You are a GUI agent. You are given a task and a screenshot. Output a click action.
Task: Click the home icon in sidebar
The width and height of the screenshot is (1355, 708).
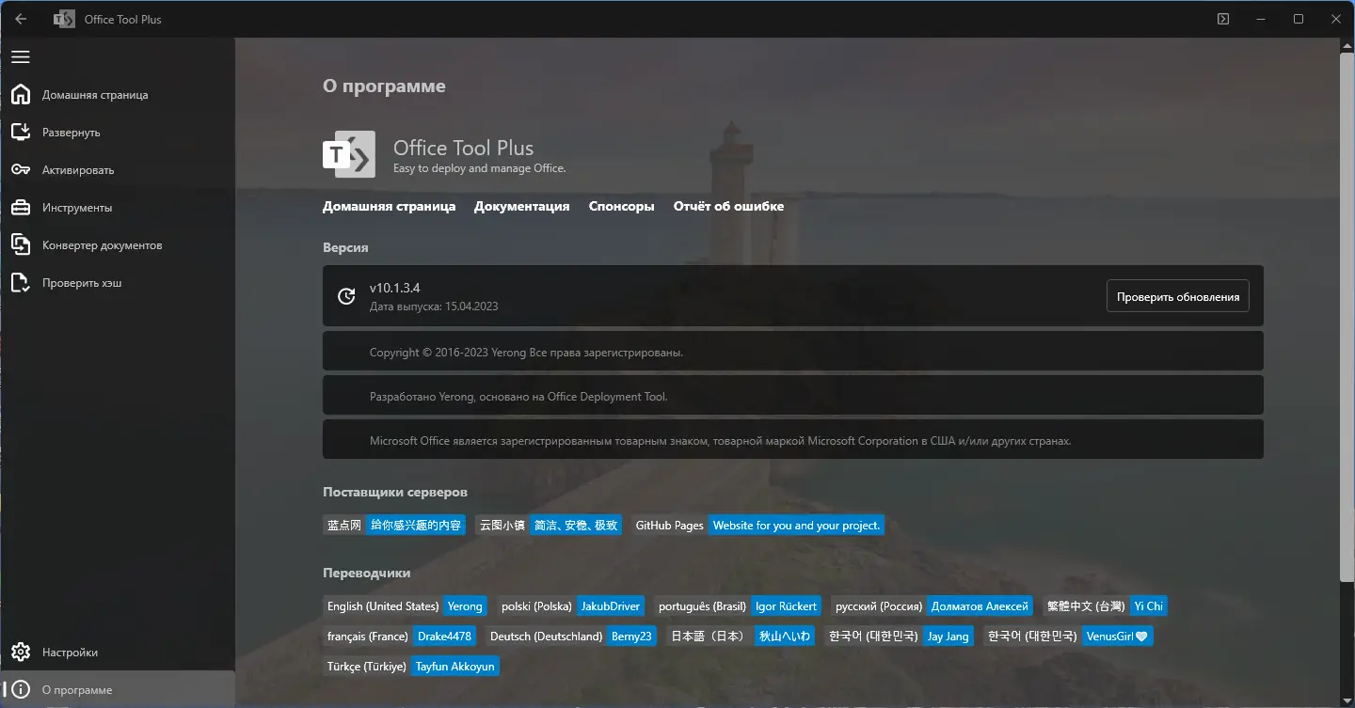pyautogui.click(x=21, y=95)
